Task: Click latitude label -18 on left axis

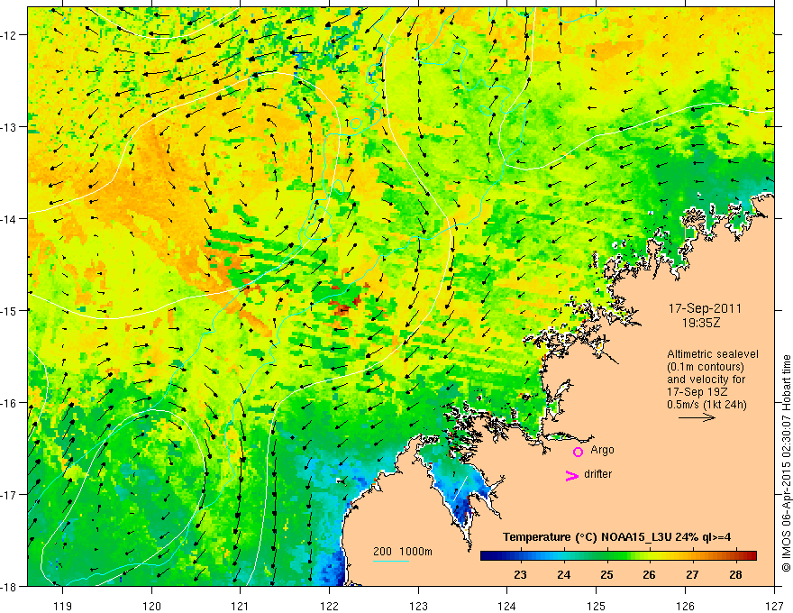Action: 9,586
